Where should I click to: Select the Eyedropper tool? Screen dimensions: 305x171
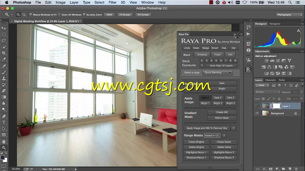click(x=4, y=59)
